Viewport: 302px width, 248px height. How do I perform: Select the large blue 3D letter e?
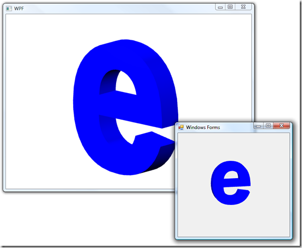coord(125,107)
